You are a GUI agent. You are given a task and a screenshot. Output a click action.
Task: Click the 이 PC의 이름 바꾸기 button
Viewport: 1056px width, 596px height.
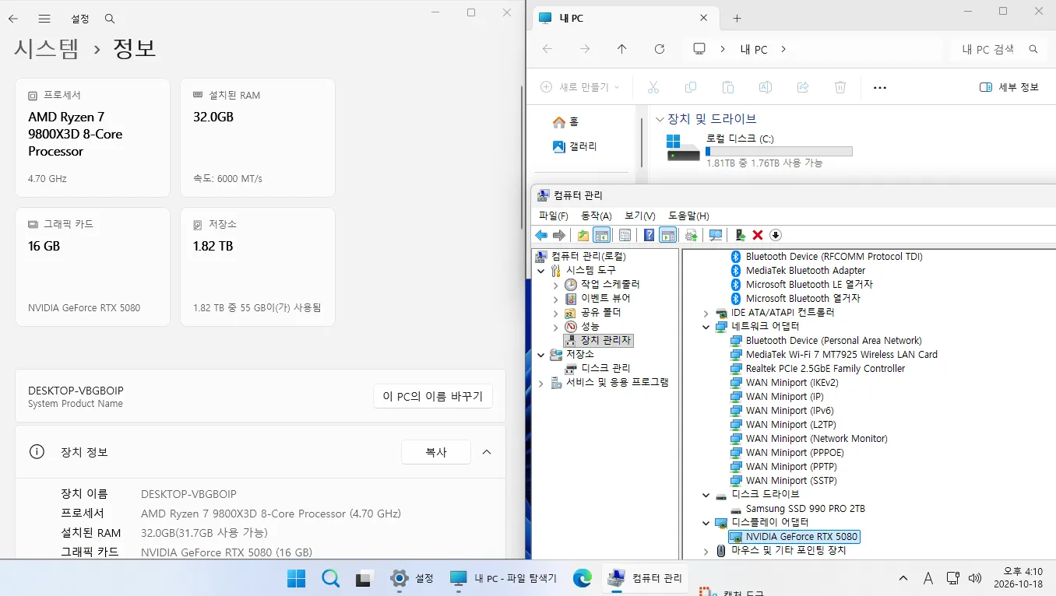coord(433,396)
